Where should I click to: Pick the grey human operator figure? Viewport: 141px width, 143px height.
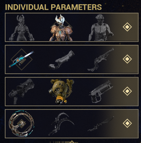pos(100,28)
